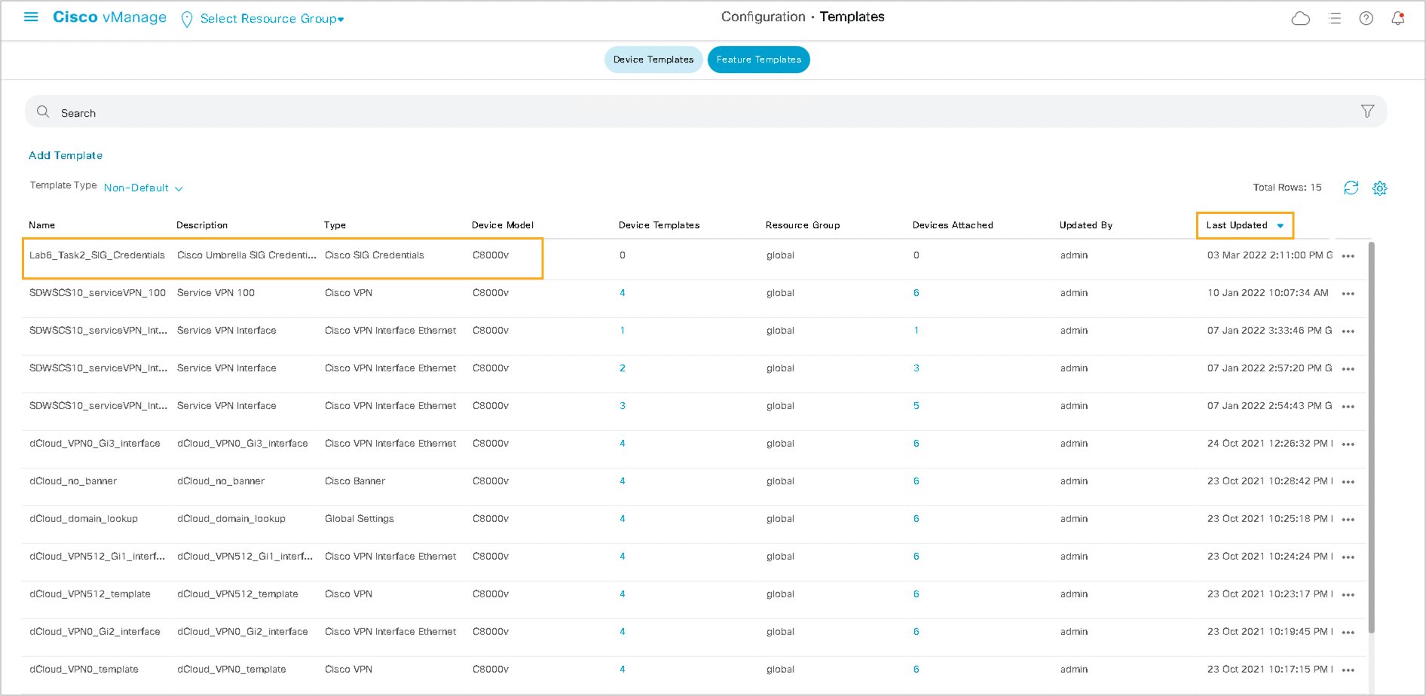Viewport: 1426px width, 696px height.
Task: Open devices attached count 6 for SDWSCS10_serviceVPN_100
Action: coord(916,293)
